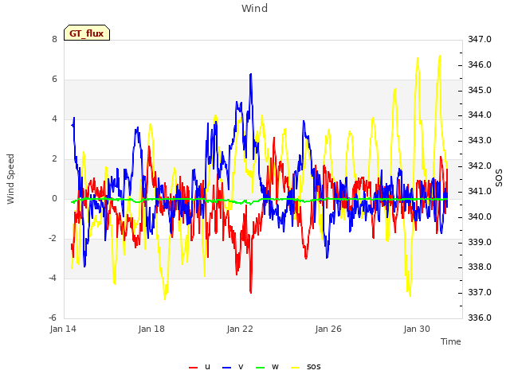The image size is (510, 382).
Task: Click the right axis value 344.0
Action: click(x=480, y=115)
